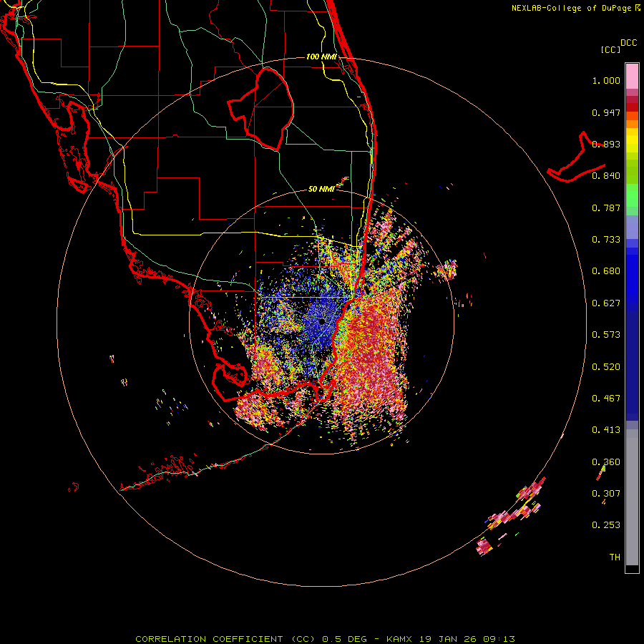This screenshot has width=644, height=644.
Task: Select the 0.787 scale value
Action: (x=606, y=208)
